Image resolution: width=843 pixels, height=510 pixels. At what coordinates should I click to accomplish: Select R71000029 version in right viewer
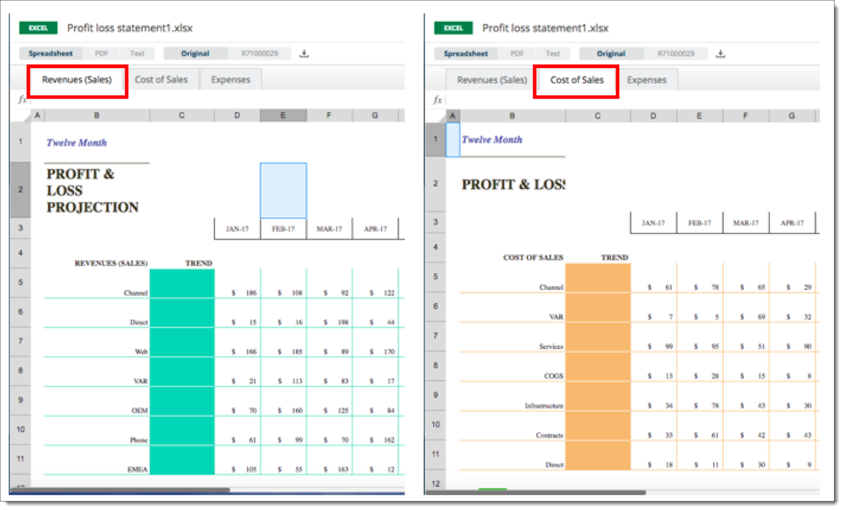pyautogui.click(x=676, y=54)
